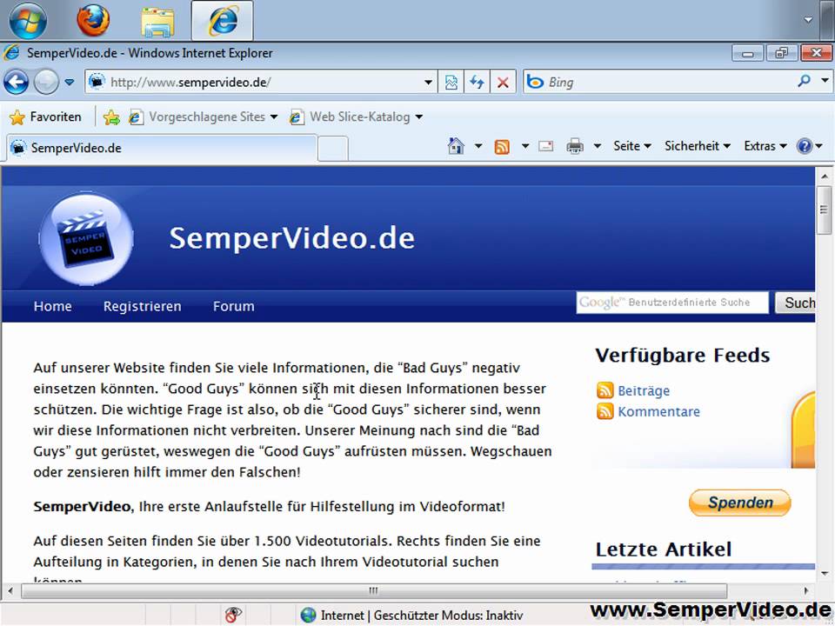Expand the print options dropdown arrow
The width and height of the screenshot is (835, 626).
point(598,146)
